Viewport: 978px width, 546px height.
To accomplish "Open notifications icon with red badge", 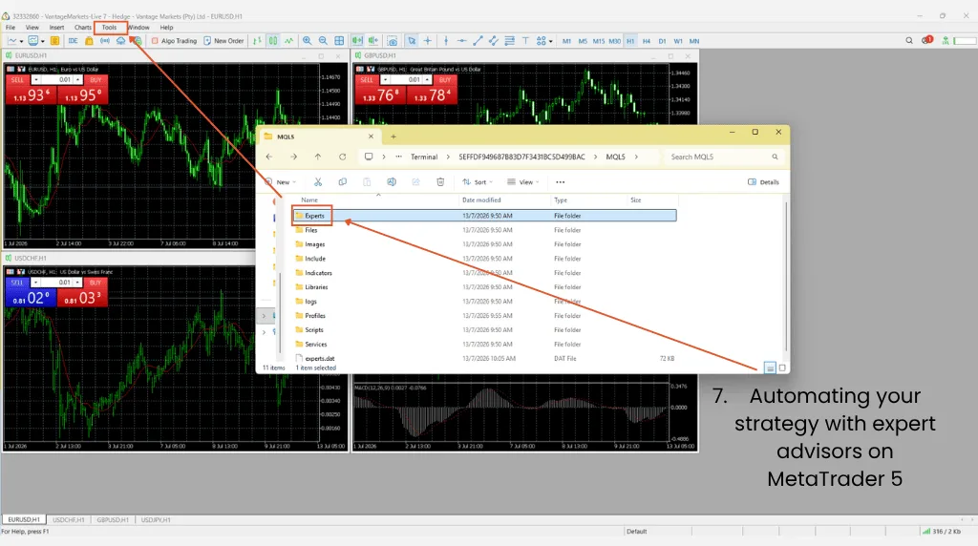I will coord(926,40).
